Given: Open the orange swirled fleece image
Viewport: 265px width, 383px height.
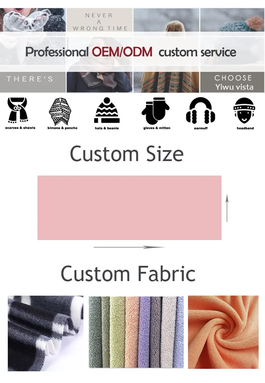Looking at the screenshot, I should (223, 332).
